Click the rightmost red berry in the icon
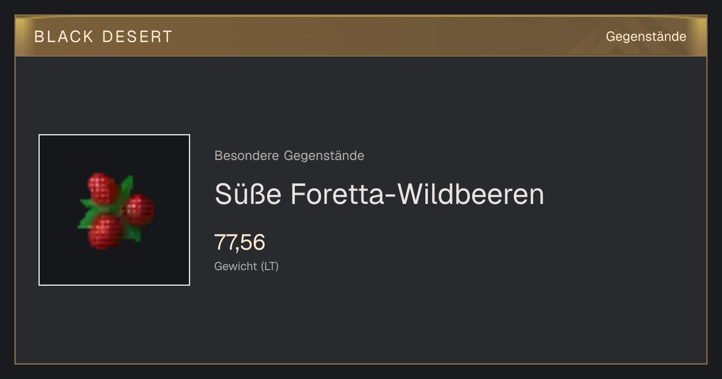722x379 pixels. [x=140, y=209]
